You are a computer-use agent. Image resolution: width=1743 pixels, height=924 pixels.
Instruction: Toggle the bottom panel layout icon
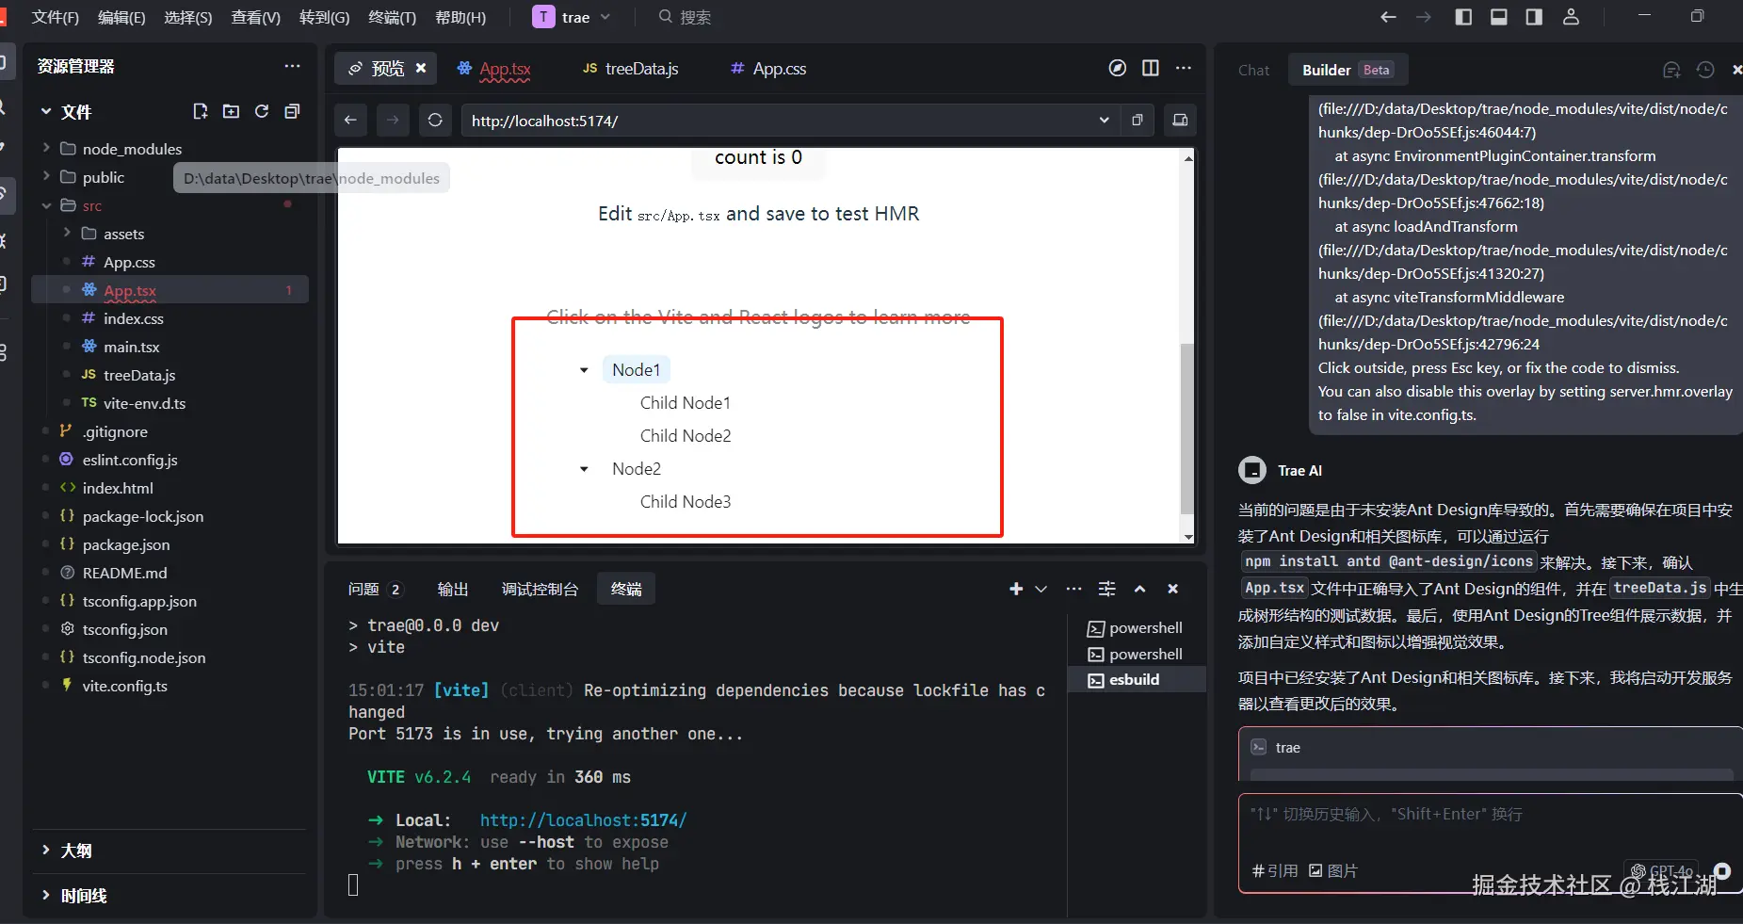pos(1499,17)
